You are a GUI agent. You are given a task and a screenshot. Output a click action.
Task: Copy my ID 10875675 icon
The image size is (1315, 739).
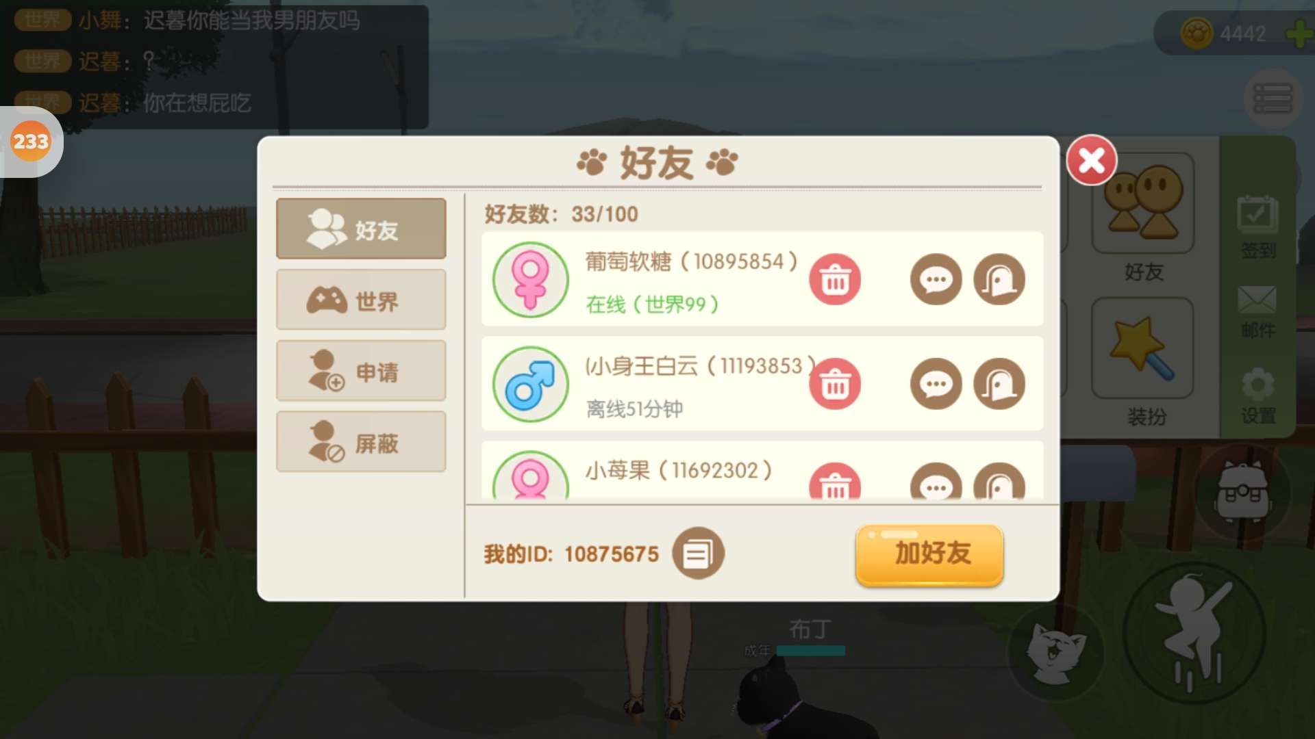click(x=698, y=553)
